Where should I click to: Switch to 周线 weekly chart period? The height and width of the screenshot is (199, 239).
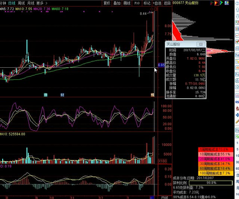coord(22,3)
